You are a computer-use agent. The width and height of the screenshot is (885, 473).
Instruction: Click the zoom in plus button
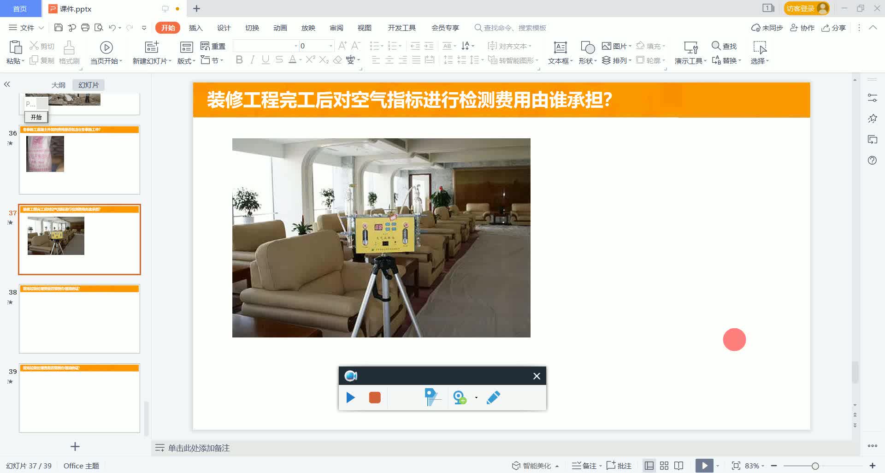point(872,466)
